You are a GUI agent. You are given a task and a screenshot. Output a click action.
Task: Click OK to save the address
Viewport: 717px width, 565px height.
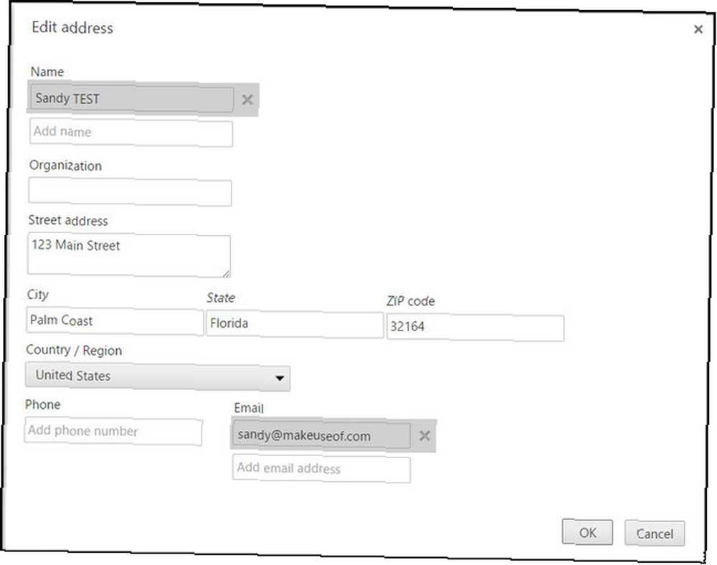[x=587, y=532]
